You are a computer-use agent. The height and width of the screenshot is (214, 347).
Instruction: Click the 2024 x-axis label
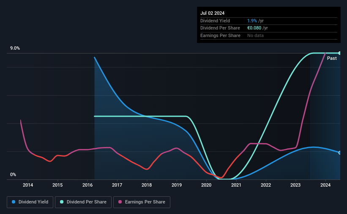pyautogui.click(x=325, y=185)
